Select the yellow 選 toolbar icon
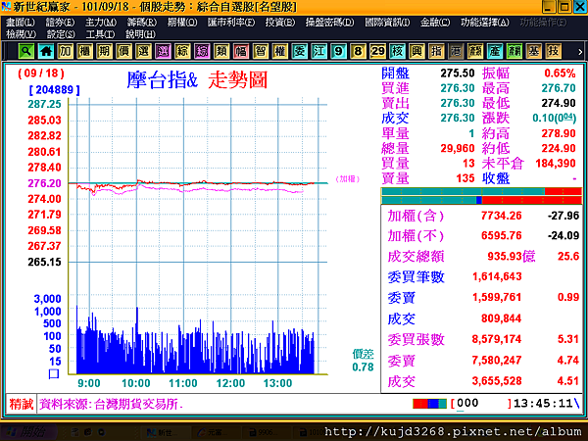This screenshot has height=441, width=588. [144, 51]
